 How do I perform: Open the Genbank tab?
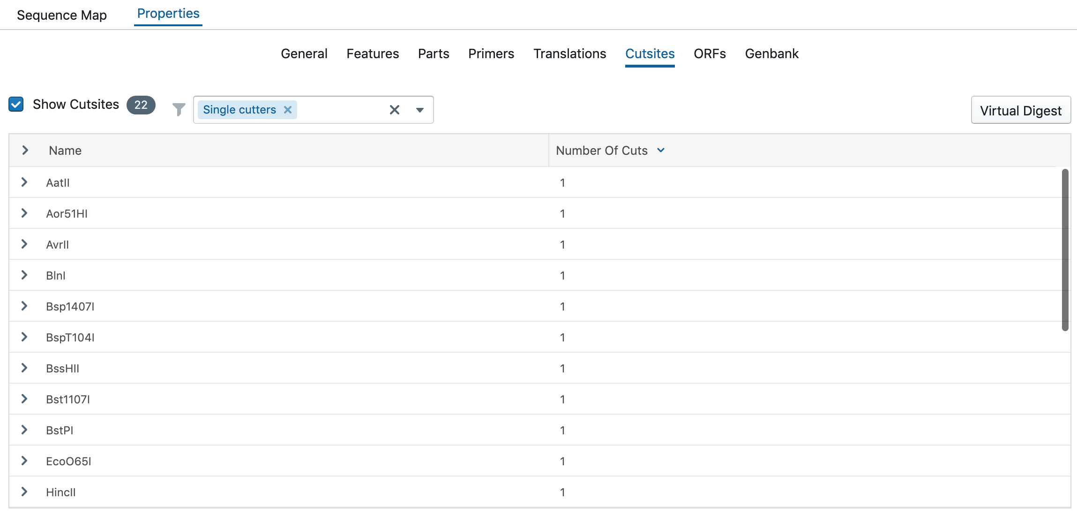point(771,53)
